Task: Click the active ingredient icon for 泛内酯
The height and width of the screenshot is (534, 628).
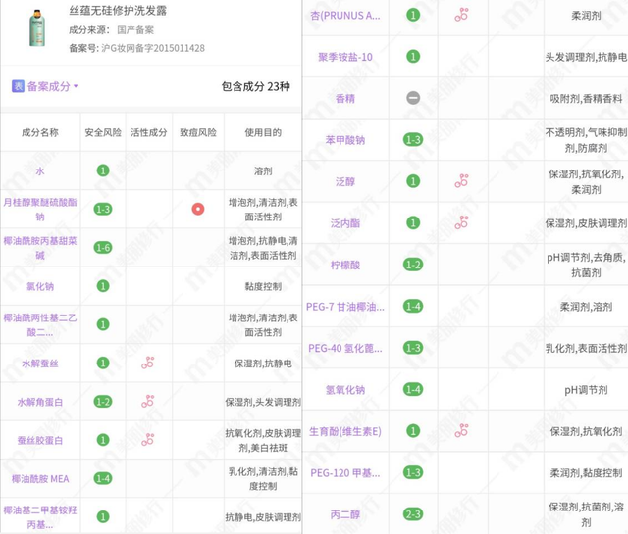Action: pyautogui.click(x=461, y=222)
